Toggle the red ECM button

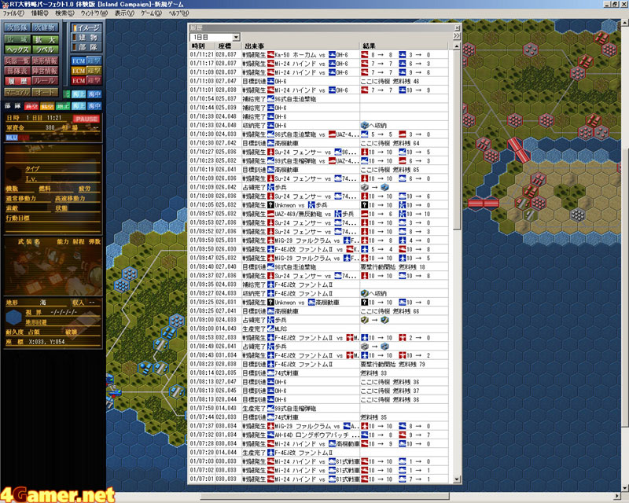click(79, 81)
